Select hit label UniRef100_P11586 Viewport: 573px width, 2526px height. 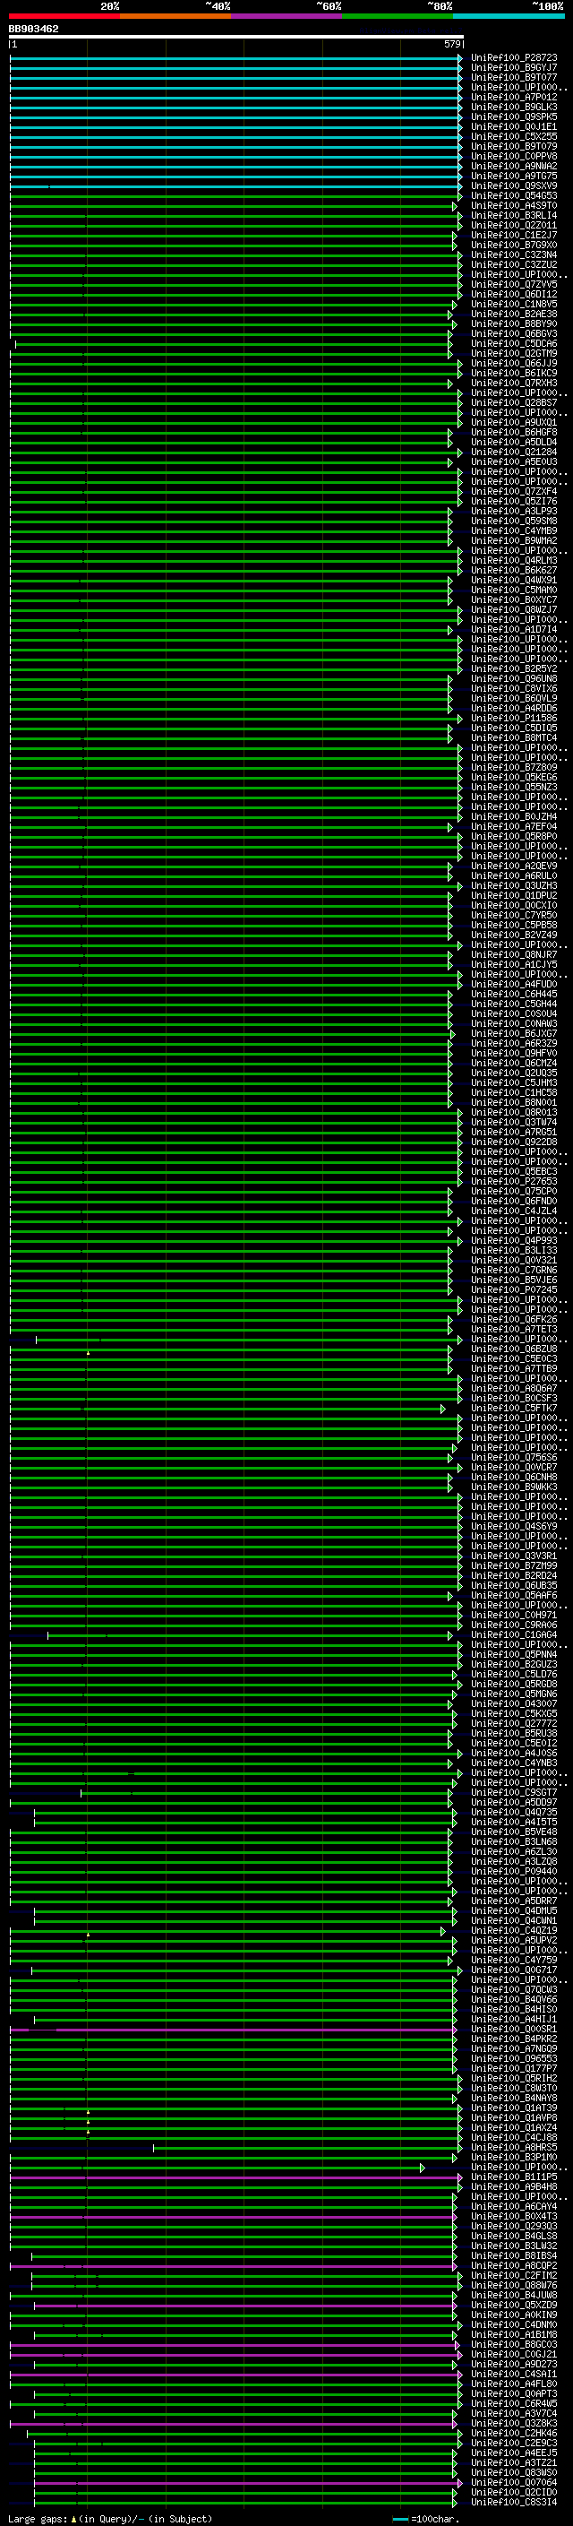(x=513, y=718)
